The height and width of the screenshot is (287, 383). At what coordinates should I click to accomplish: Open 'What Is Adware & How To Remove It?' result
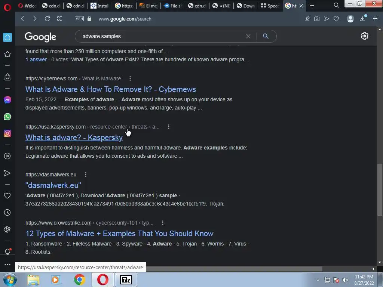click(x=111, y=89)
